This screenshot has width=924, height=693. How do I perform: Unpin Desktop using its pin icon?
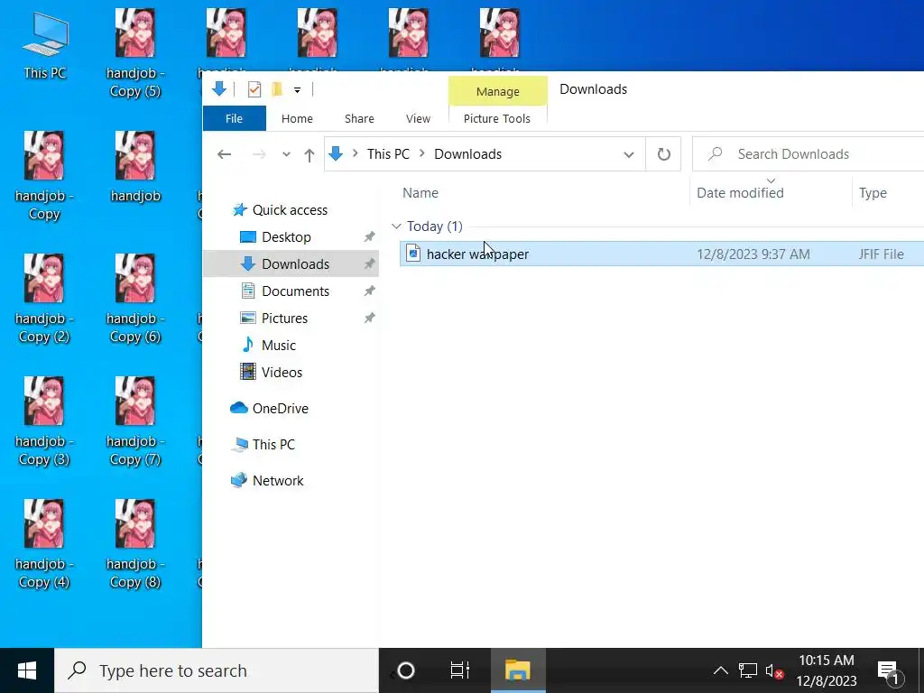369,237
